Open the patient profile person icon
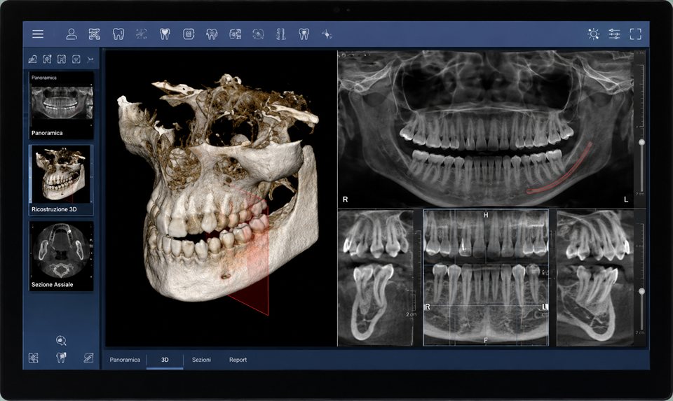Image resolution: width=673 pixels, height=401 pixels. tap(72, 34)
